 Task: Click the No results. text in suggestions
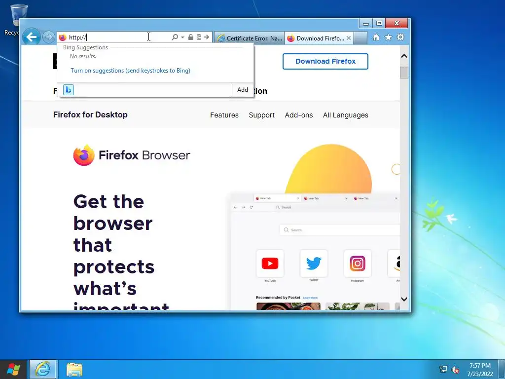(83, 56)
